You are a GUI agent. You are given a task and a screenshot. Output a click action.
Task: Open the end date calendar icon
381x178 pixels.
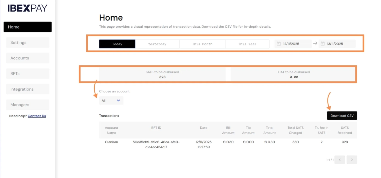coord(323,44)
